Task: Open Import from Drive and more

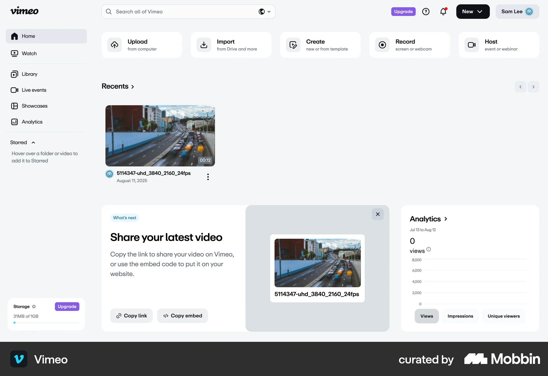Action: pyautogui.click(x=231, y=45)
